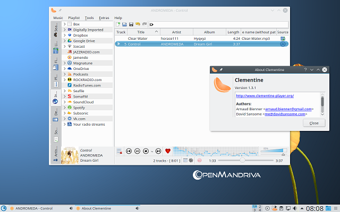Pause the current track
Image resolution: width=340 pixels, height=212 pixels.
pos(137,151)
